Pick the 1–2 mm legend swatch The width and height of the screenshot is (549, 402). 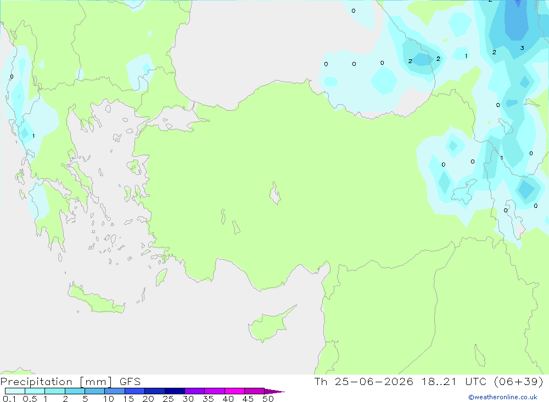[x=55, y=391]
